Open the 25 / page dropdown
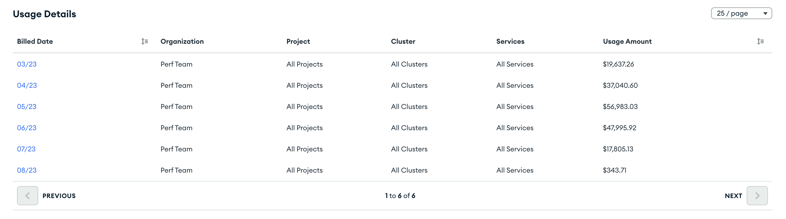This screenshot has width=786, height=219. click(x=741, y=14)
